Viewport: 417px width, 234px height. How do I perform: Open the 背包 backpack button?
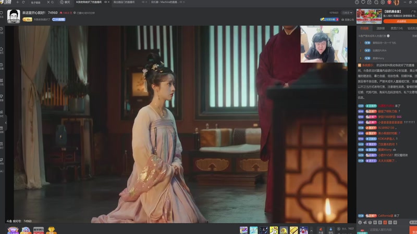point(330,230)
